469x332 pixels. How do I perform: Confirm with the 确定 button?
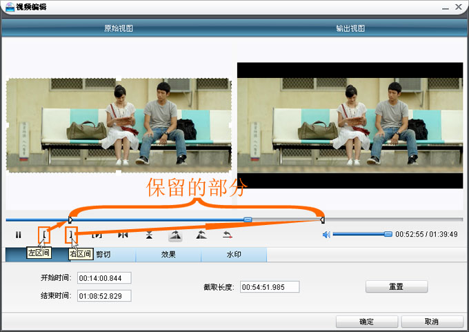(x=367, y=322)
